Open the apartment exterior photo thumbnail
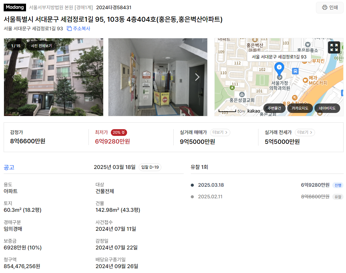Viewport: 346px width, 273px height. [x=53, y=77]
